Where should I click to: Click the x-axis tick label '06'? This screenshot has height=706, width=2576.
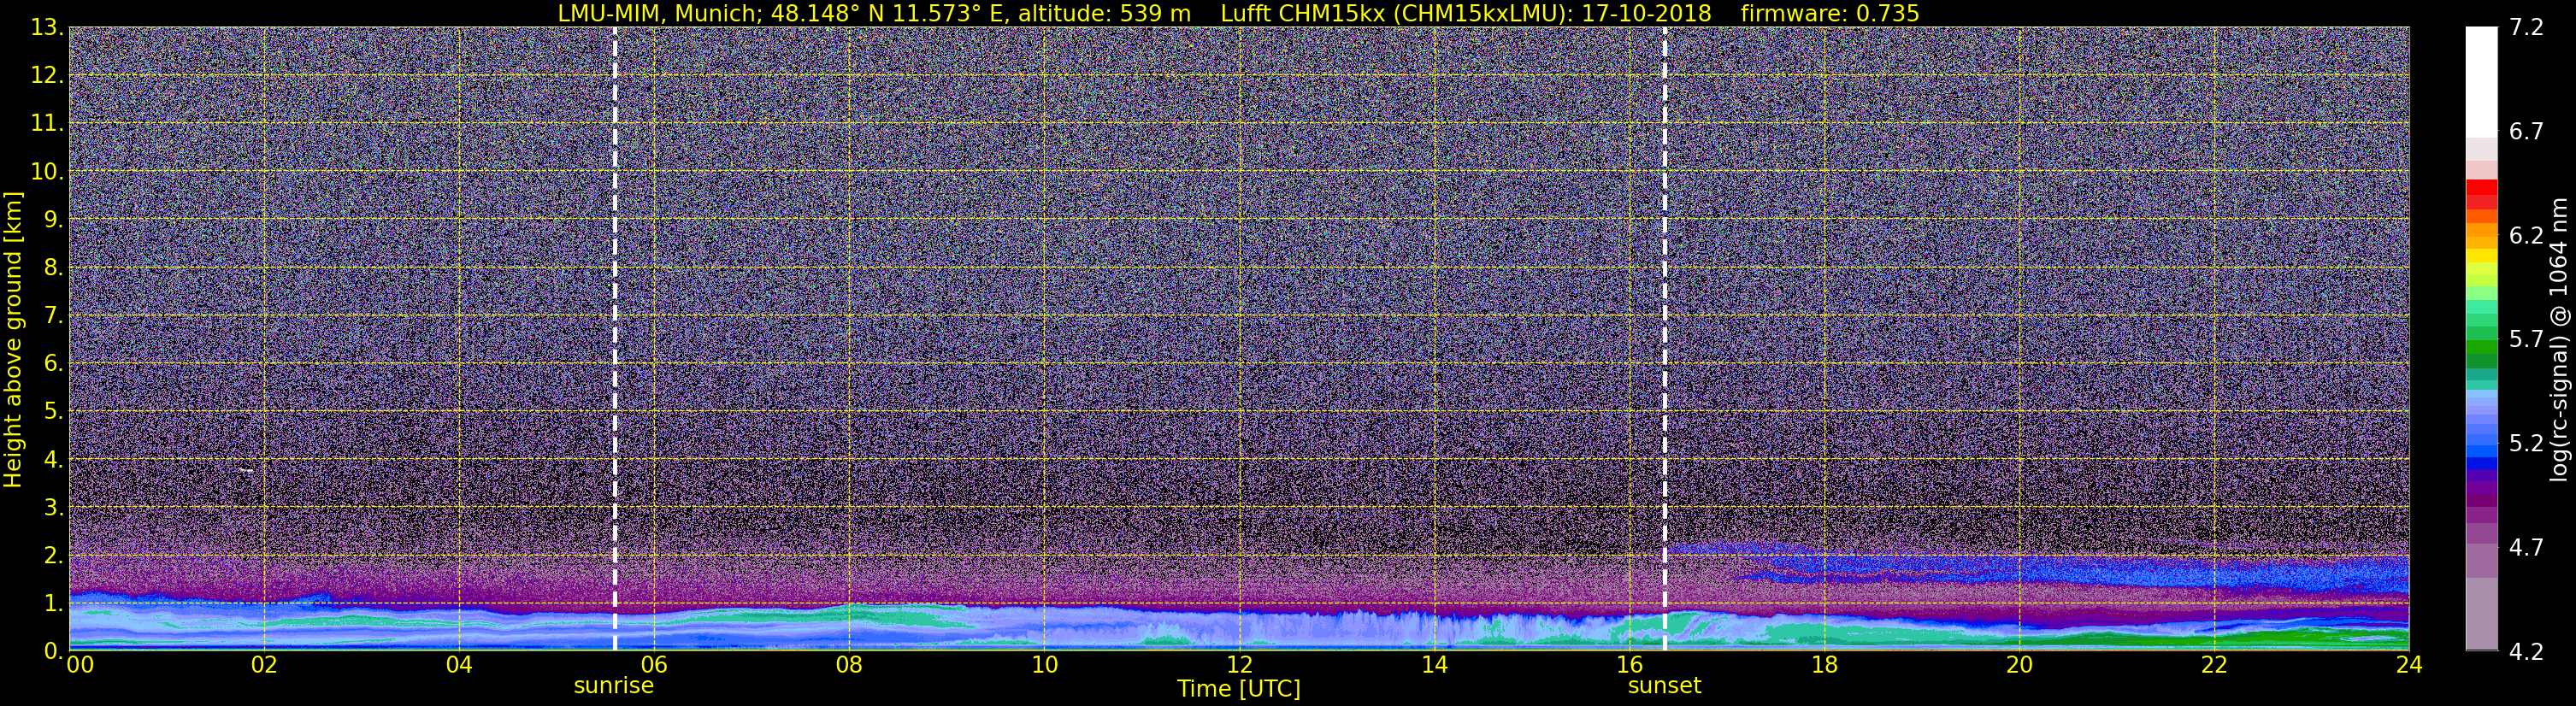click(x=654, y=665)
